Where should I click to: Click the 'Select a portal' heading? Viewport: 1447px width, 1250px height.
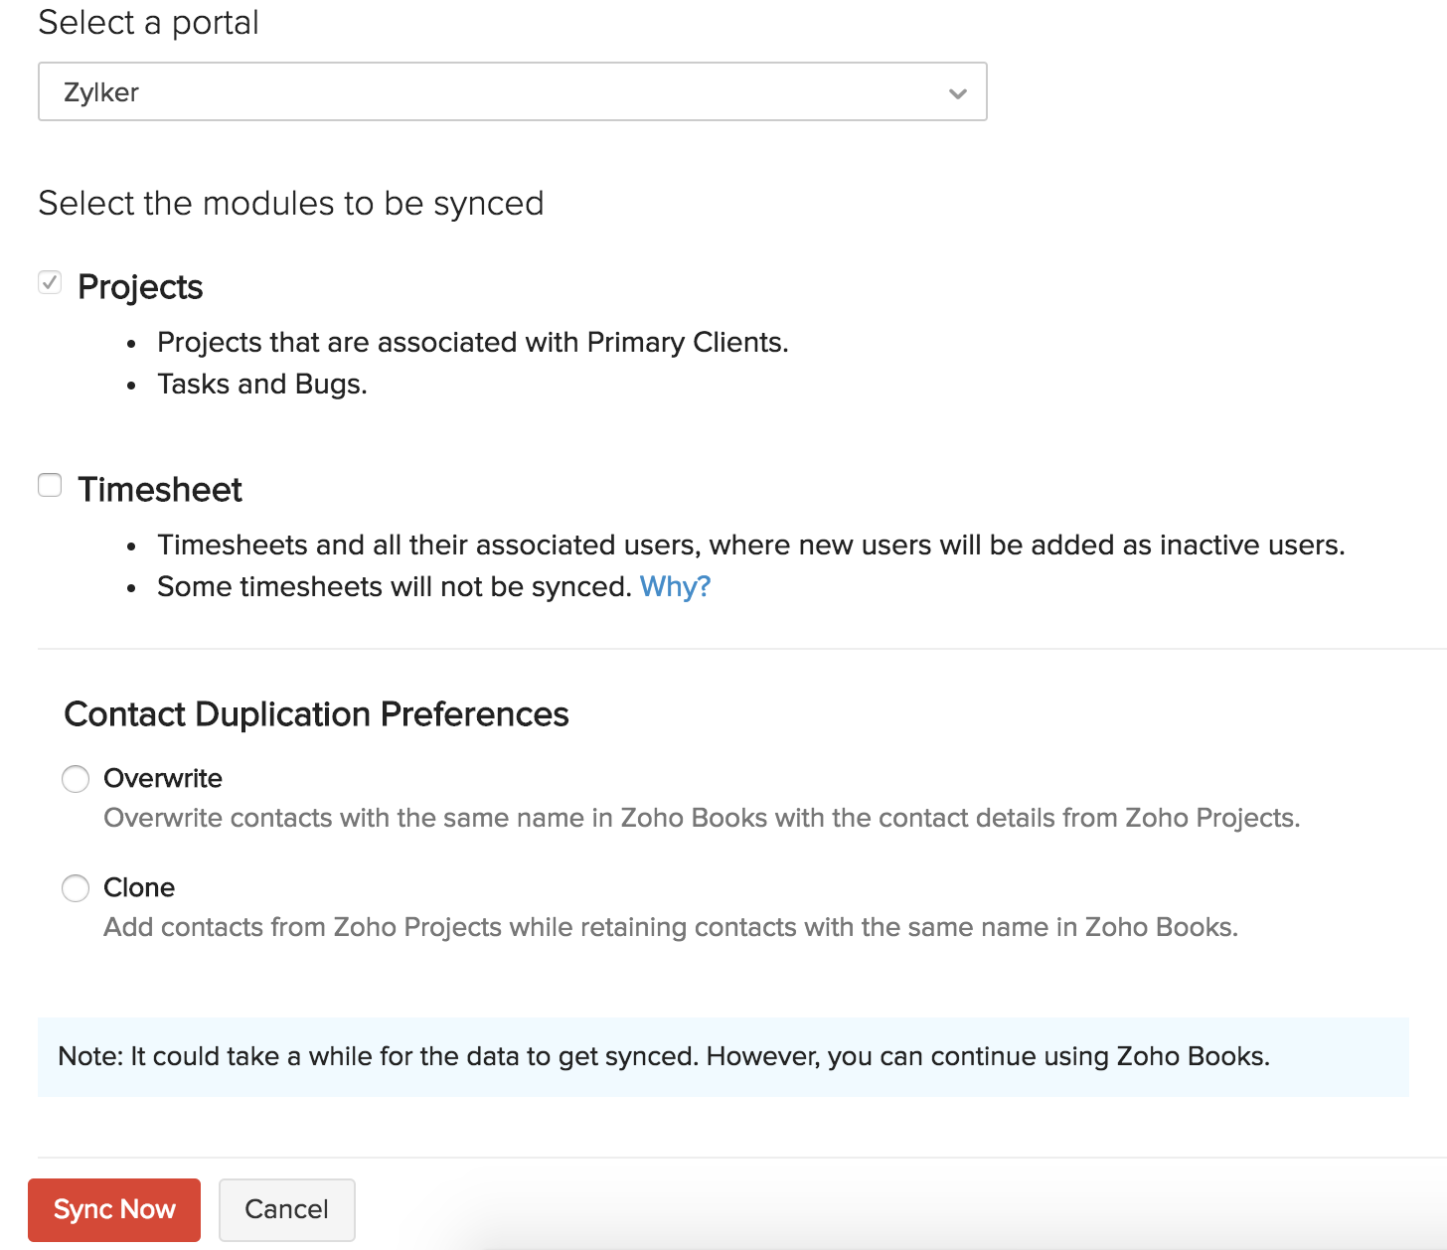[x=148, y=22]
